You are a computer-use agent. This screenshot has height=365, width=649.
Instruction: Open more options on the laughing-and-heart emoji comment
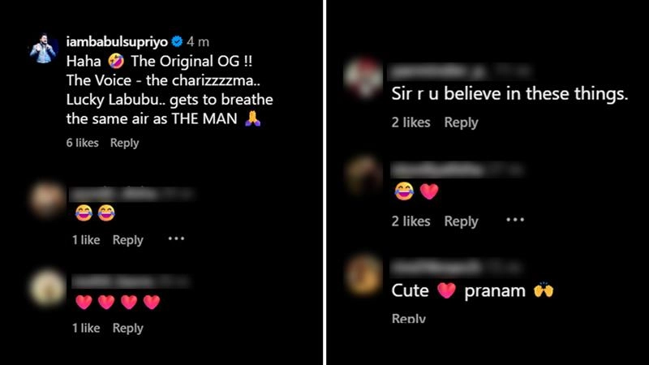pos(515,220)
